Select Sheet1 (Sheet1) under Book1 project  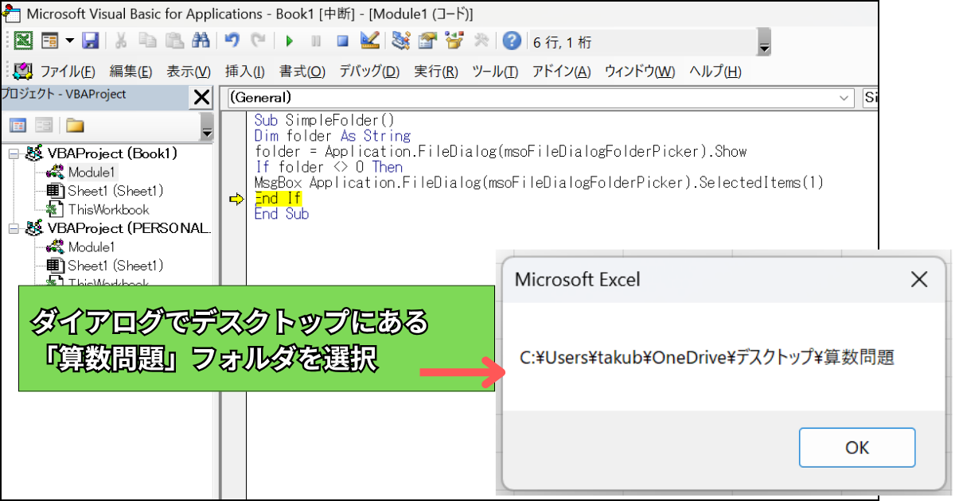click(x=115, y=191)
